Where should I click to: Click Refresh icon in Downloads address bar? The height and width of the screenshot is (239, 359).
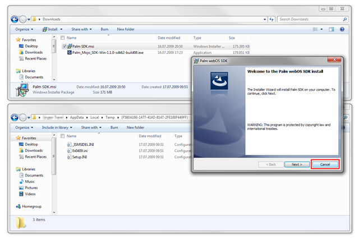(x=271, y=19)
